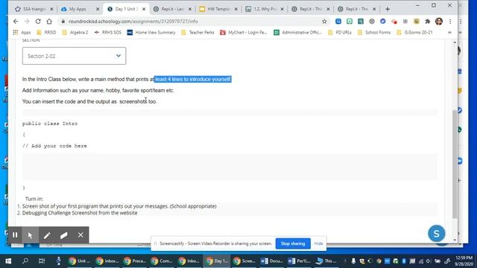Close the Screencastify drawing toolbar
Screen dimensions: 477x268
[80, 235]
